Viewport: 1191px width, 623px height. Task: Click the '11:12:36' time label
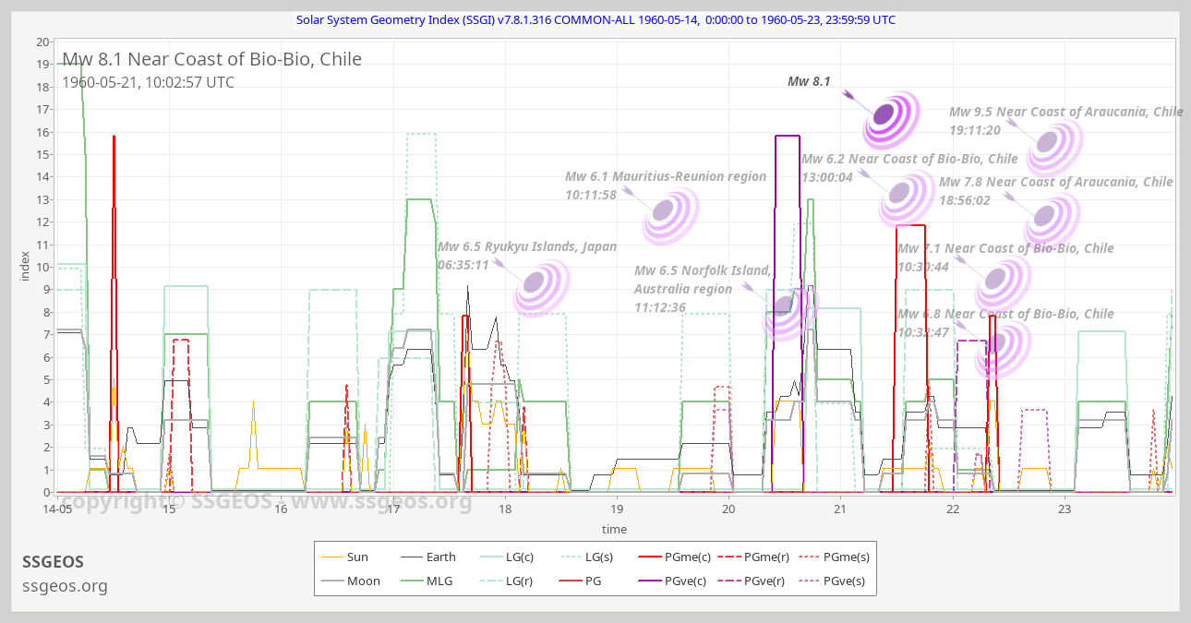(x=660, y=307)
